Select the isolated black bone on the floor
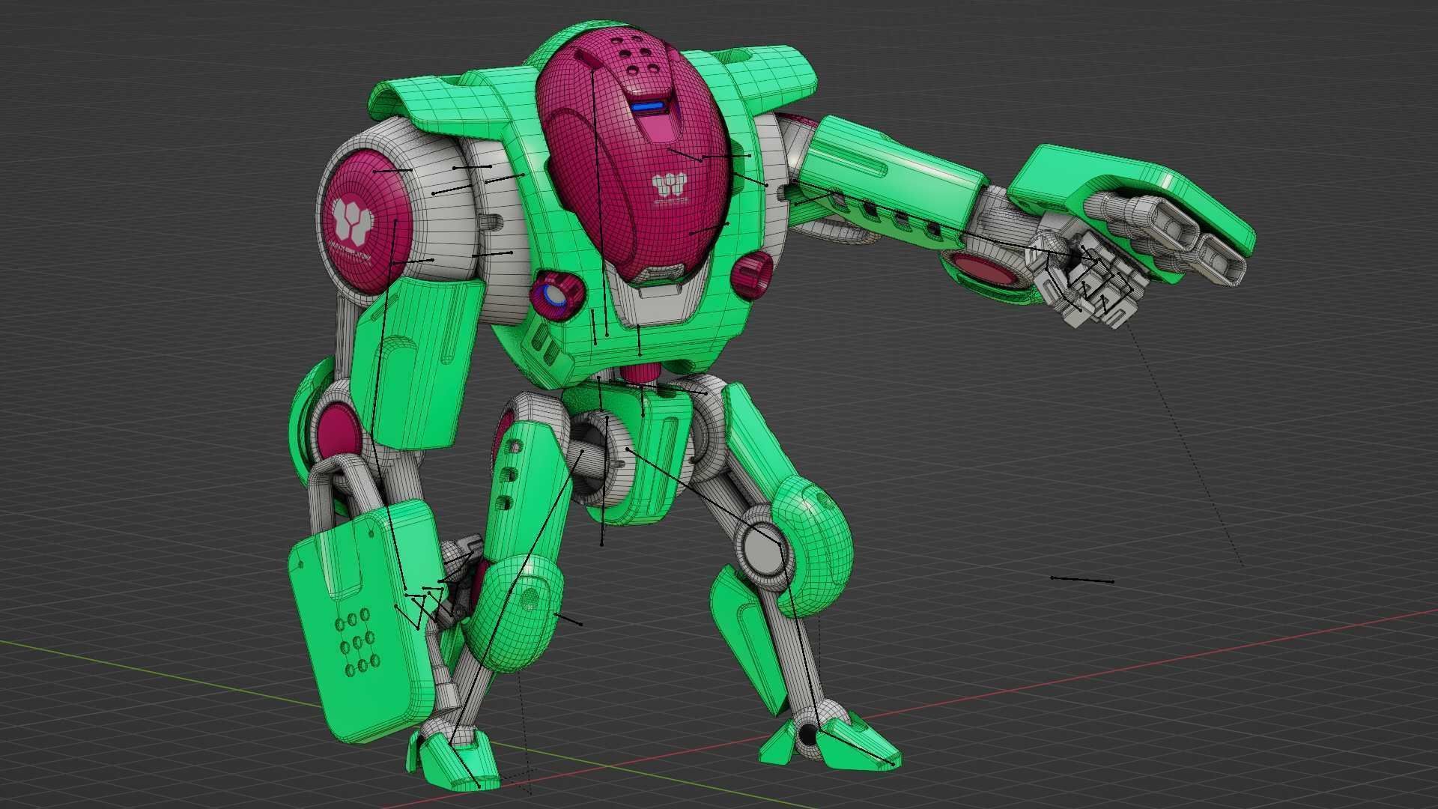 click(x=1082, y=580)
